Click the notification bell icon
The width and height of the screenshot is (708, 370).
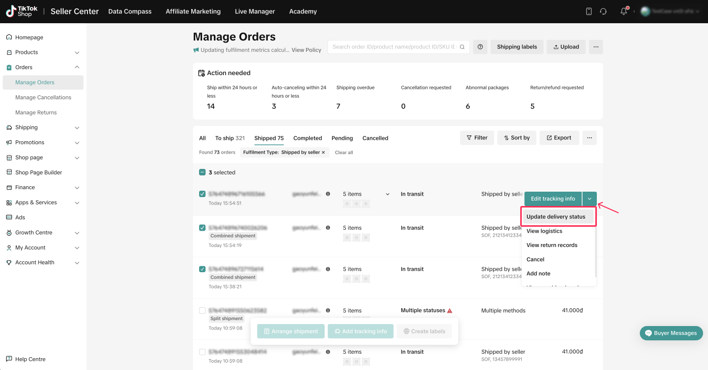[624, 11]
